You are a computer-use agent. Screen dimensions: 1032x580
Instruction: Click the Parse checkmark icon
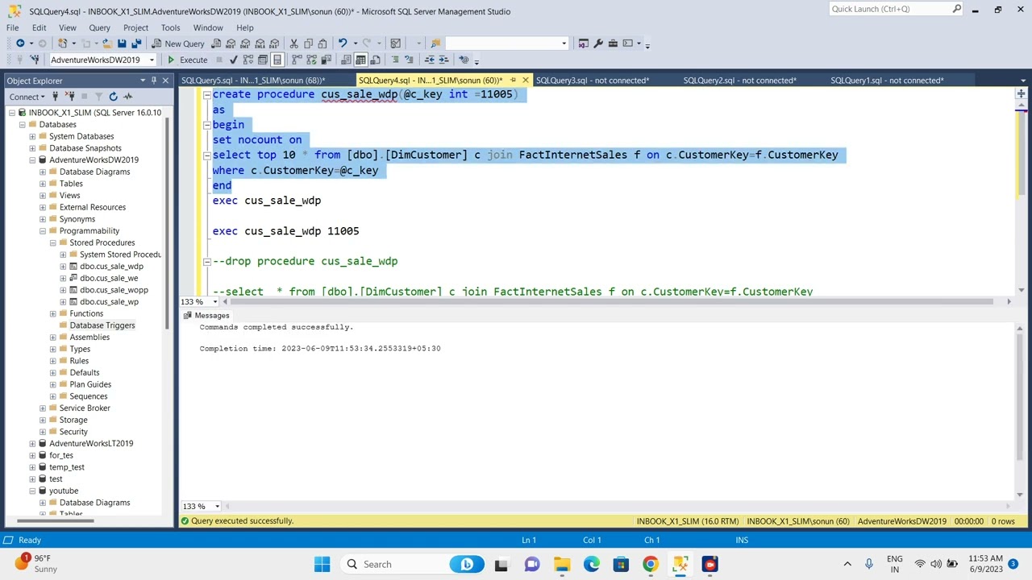pos(233,60)
